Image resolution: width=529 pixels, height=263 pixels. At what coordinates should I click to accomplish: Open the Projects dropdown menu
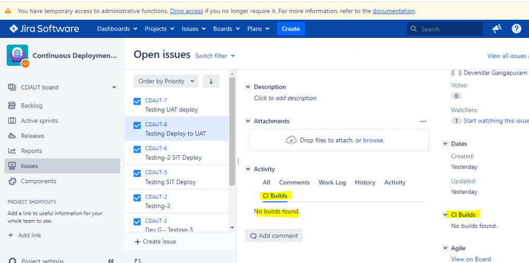[159, 29]
